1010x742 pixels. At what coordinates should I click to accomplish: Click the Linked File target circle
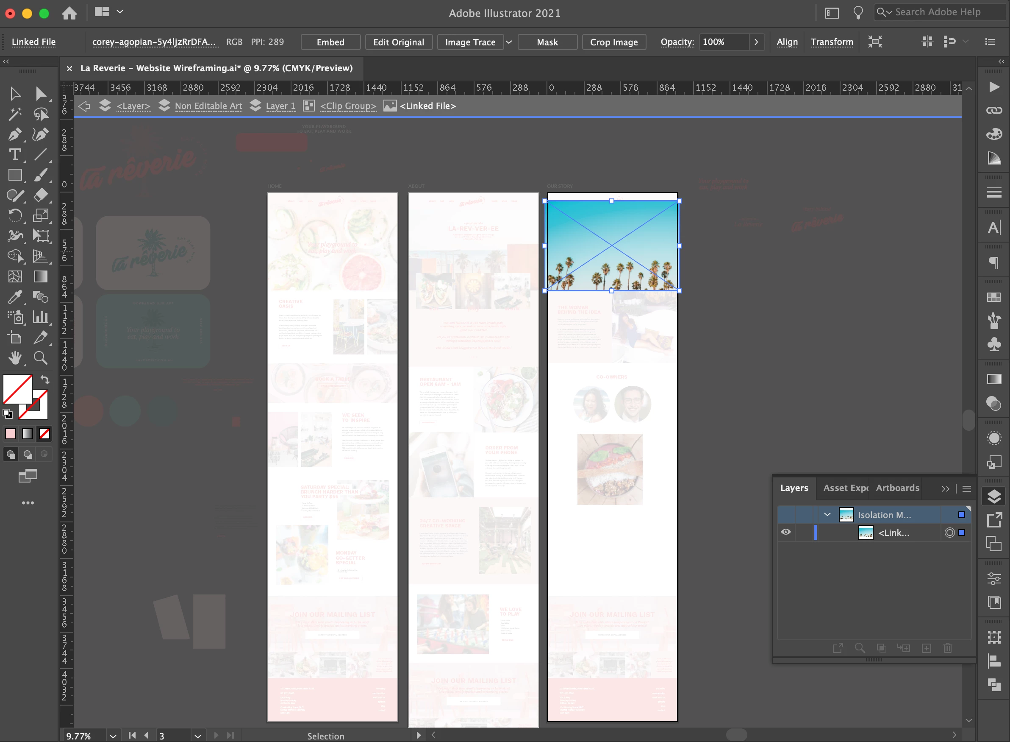click(949, 533)
